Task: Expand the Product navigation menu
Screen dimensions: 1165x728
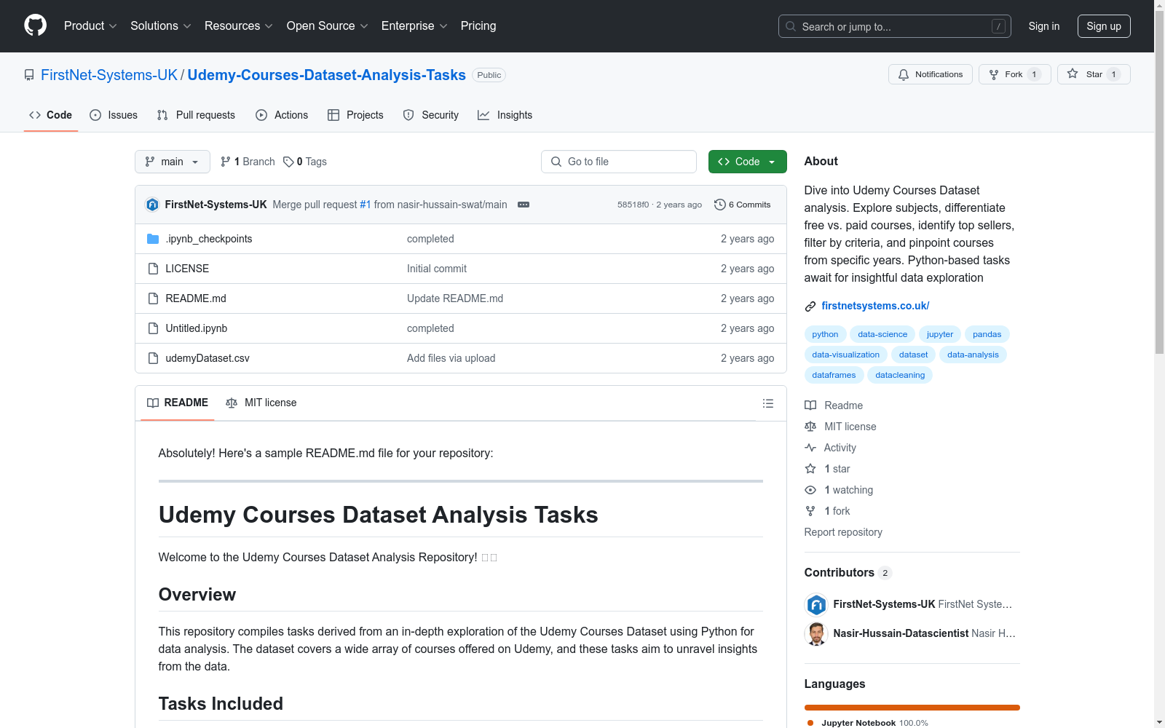Action: click(x=90, y=26)
